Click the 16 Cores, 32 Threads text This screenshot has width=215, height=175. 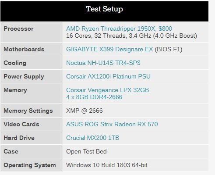[x=97, y=36]
